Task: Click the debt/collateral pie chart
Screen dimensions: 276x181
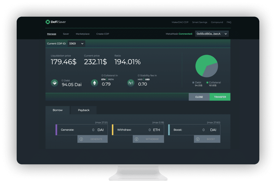Action: click(207, 66)
